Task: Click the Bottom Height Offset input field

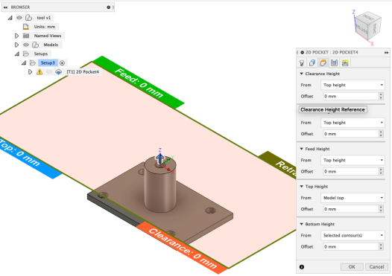Action: tap(351, 247)
